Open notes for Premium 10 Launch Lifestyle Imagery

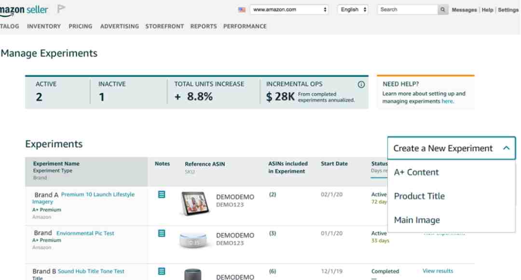point(162,194)
